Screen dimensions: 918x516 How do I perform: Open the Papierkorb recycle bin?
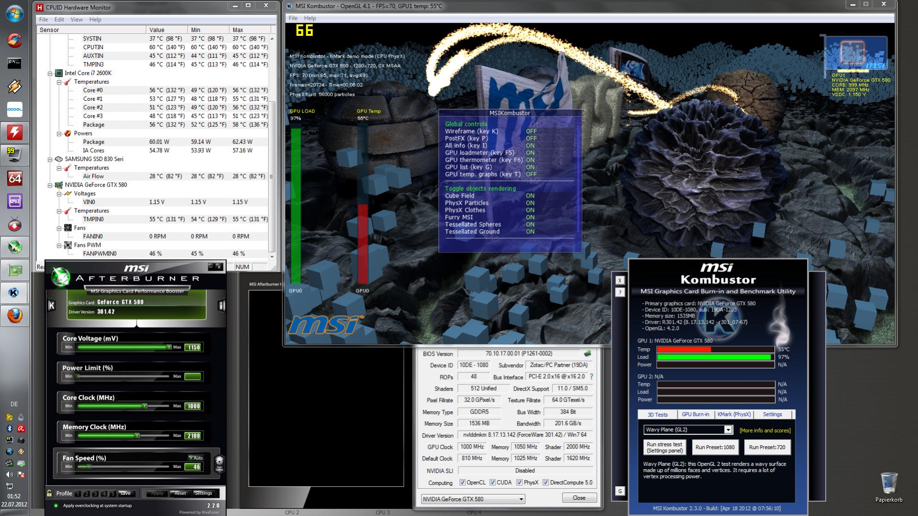(x=889, y=487)
